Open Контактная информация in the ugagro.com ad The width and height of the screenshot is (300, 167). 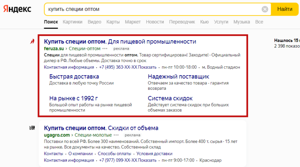pos(69,160)
